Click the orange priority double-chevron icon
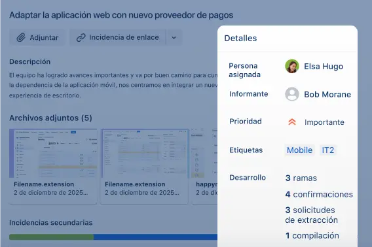This screenshot has width=372, height=247. (292, 122)
